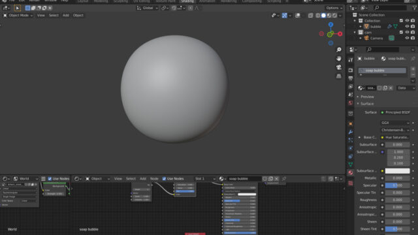Open the Christensen-Burley subsurface method dropdown
Viewport: 418px width, 235px height.
pos(395,130)
